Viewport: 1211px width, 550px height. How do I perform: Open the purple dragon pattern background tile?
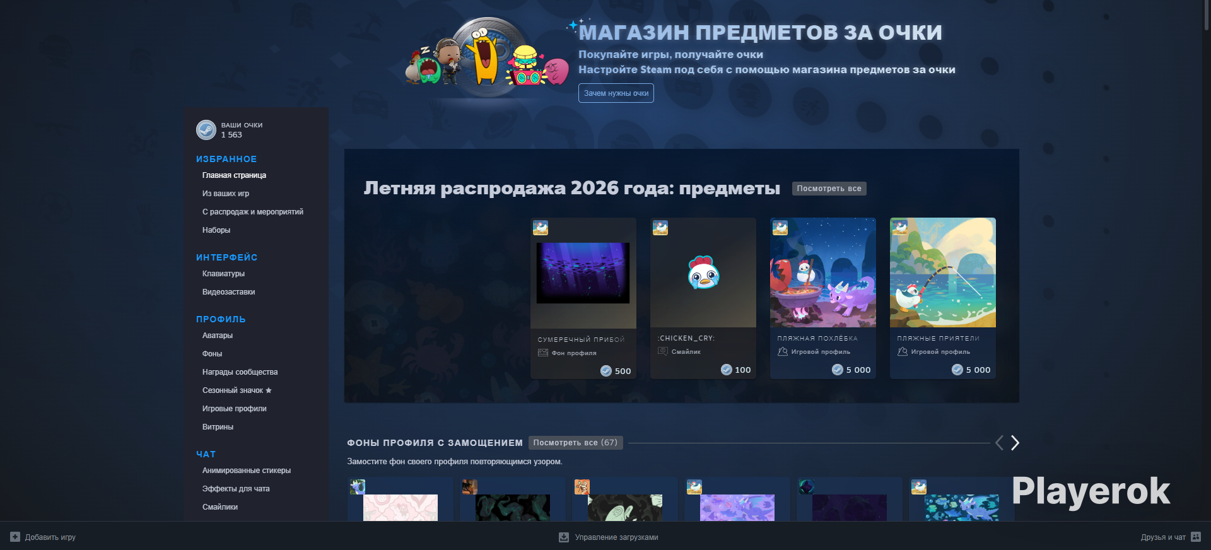pos(737,508)
